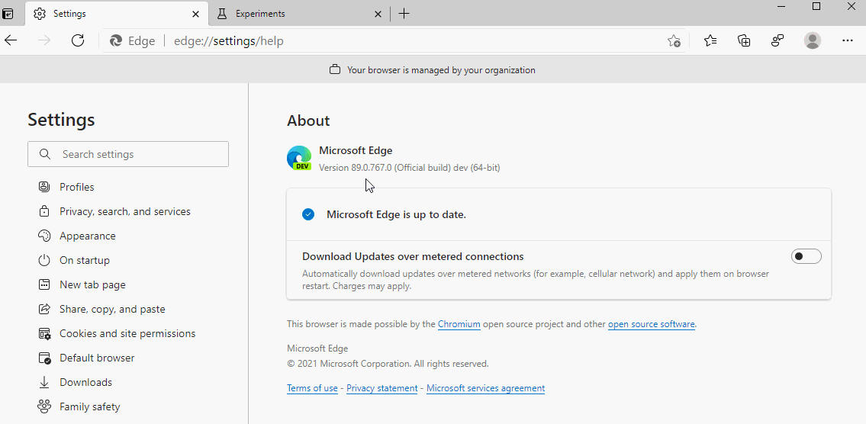Close the Experiments tab
The height and width of the screenshot is (424, 866).
coord(378,14)
